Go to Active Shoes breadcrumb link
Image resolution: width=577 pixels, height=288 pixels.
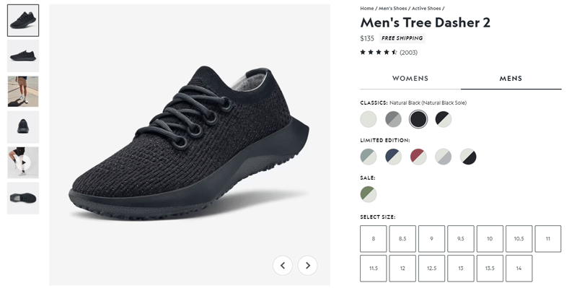(x=426, y=8)
